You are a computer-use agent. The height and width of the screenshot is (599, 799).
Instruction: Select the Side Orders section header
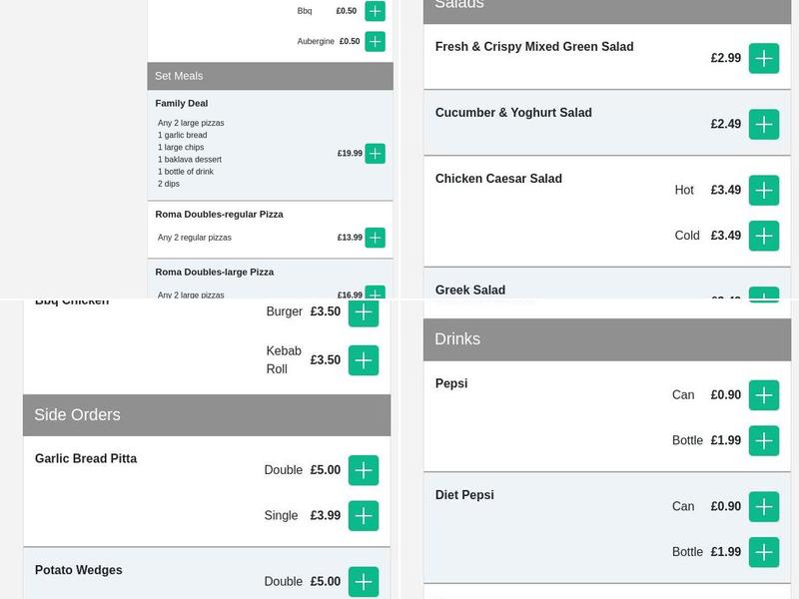(207, 415)
